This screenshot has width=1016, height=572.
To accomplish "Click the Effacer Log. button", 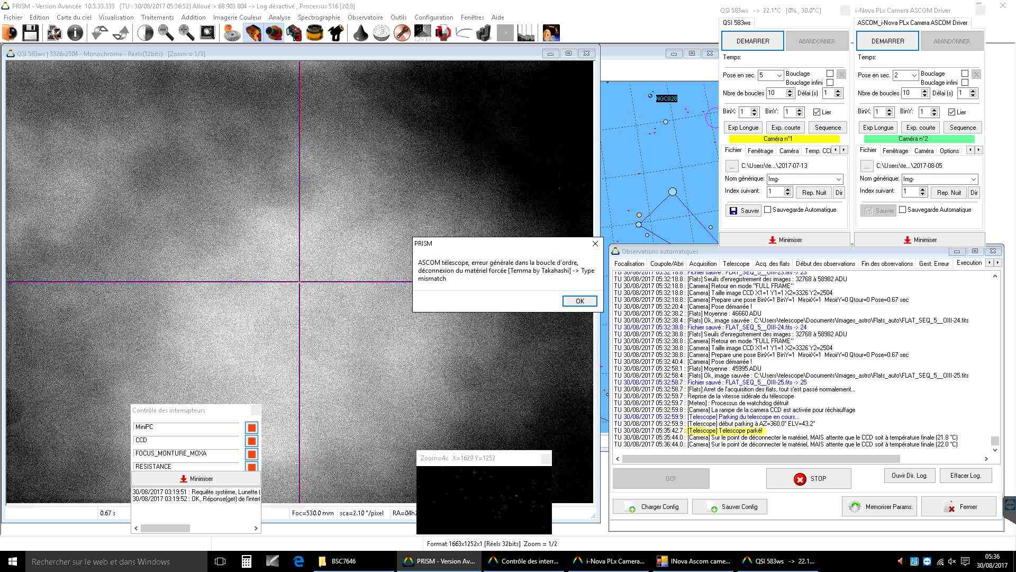I will tap(965, 476).
